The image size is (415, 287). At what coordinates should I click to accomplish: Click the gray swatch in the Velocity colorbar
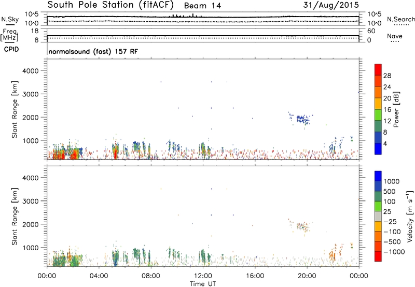click(x=378, y=216)
